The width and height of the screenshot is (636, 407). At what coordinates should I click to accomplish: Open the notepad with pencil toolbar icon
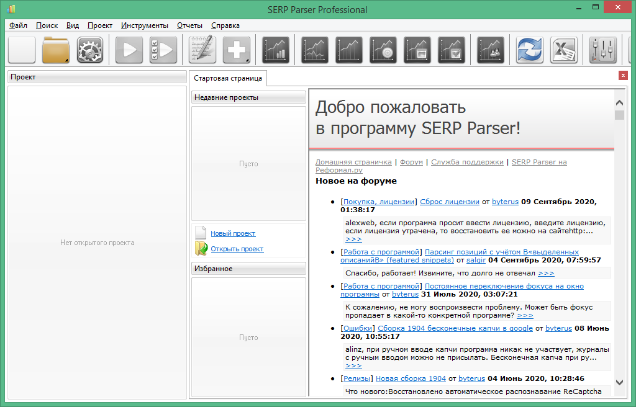pos(202,50)
